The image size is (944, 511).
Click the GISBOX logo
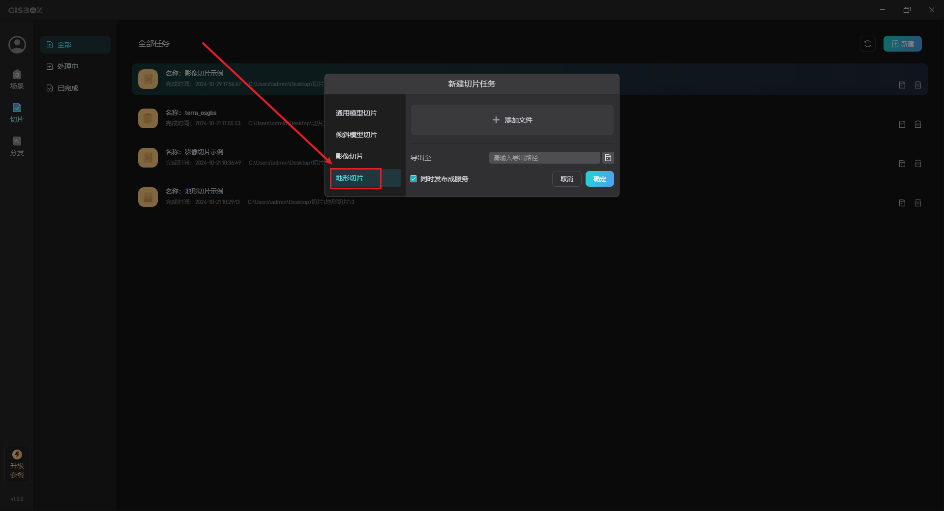point(26,10)
